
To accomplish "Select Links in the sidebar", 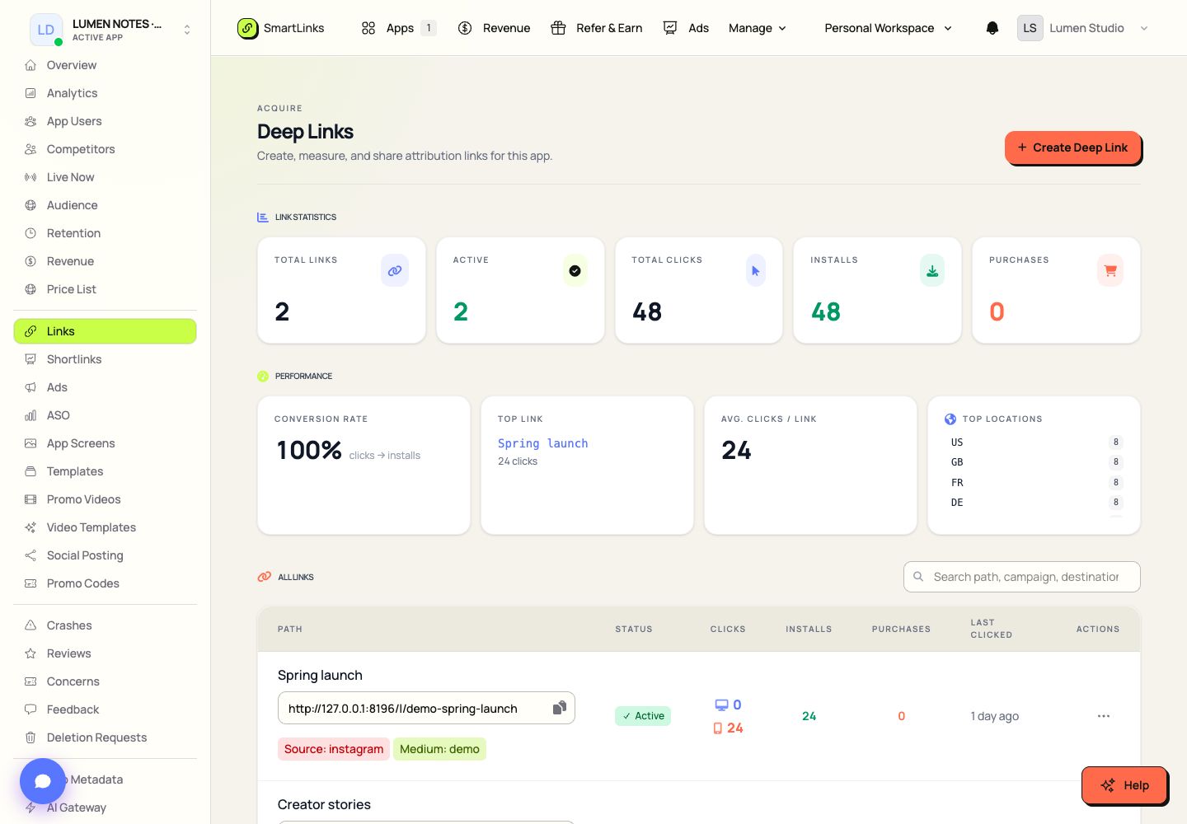I will tap(105, 331).
